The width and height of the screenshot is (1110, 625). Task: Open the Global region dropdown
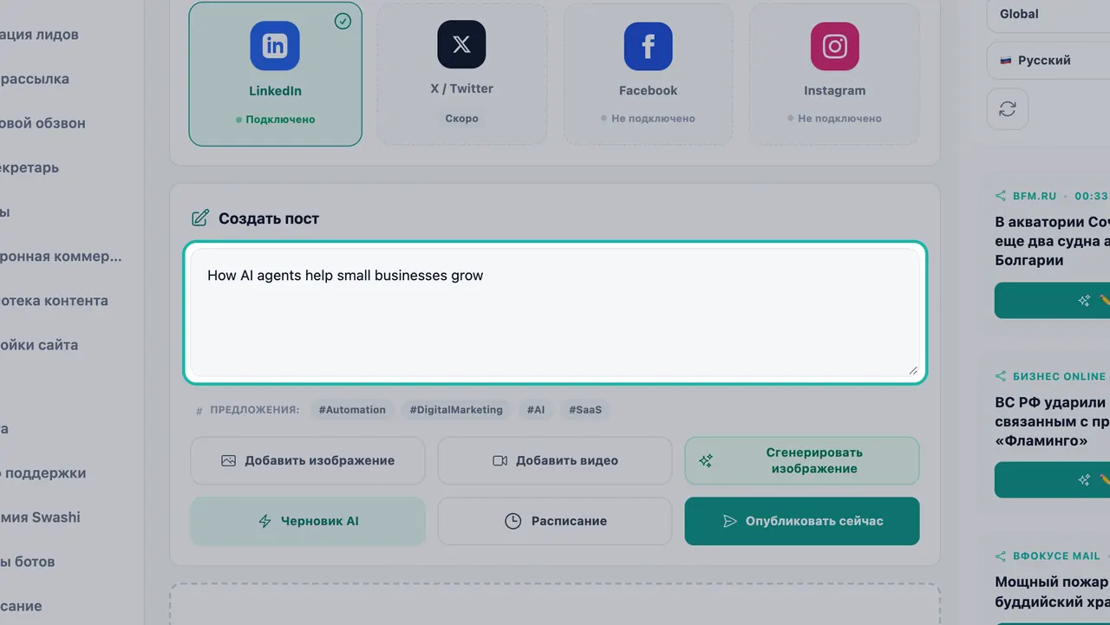[x=1048, y=14]
